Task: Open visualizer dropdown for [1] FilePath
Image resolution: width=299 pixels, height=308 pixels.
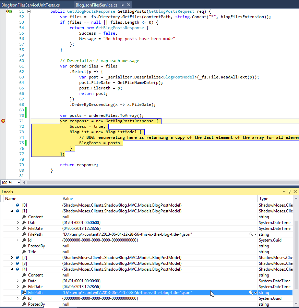Action: tap(255, 234)
